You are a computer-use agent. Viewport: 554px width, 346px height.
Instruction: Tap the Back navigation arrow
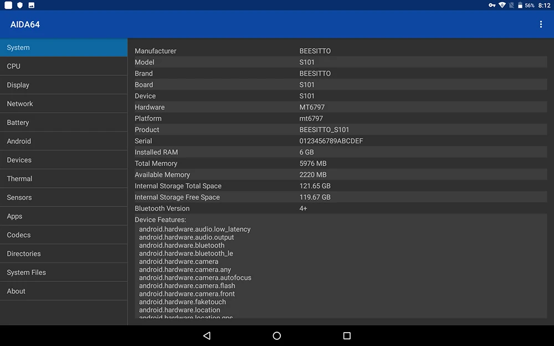tap(207, 335)
